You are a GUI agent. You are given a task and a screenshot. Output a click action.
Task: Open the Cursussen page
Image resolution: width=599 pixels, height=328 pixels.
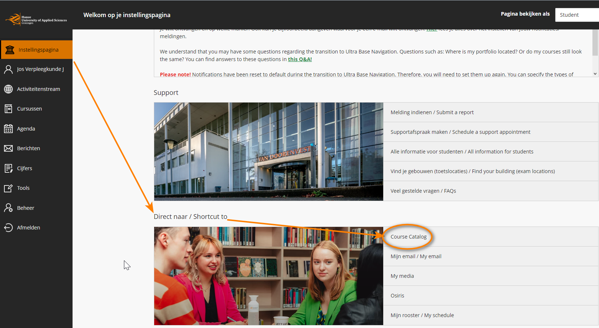36,109
